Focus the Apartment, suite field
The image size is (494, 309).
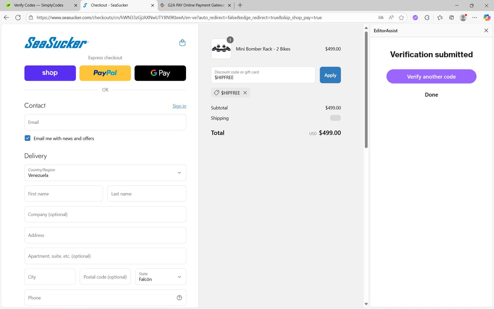(x=105, y=256)
